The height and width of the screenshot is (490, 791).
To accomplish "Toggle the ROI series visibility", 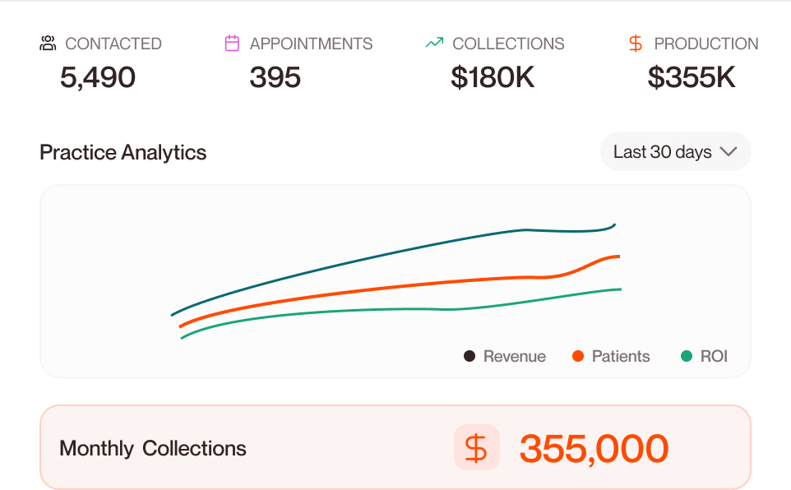I will (x=703, y=356).
